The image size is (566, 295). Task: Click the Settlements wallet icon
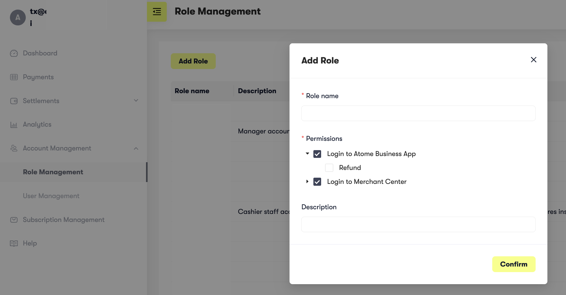14,101
